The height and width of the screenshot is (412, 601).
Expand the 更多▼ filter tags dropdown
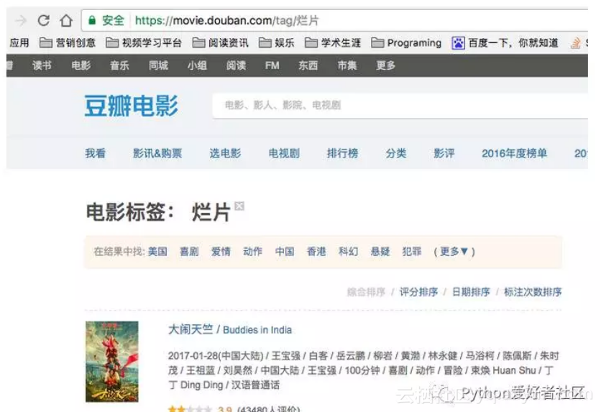pyautogui.click(x=454, y=252)
